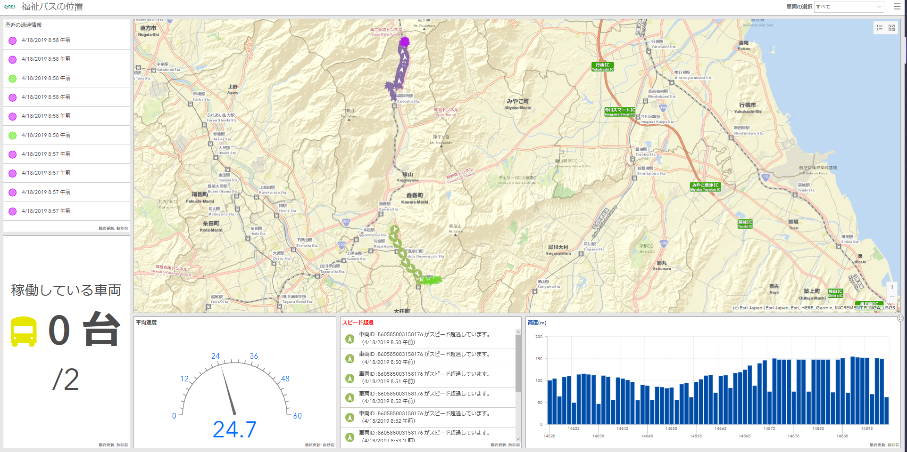
Task: Click the green route marker cluster on the map
Action: [x=431, y=281]
